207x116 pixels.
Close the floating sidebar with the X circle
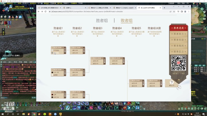[x=179, y=87]
